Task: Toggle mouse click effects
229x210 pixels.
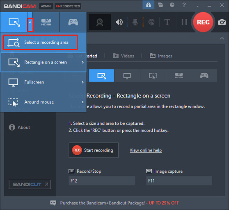Action: pyautogui.click(x=151, y=22)
